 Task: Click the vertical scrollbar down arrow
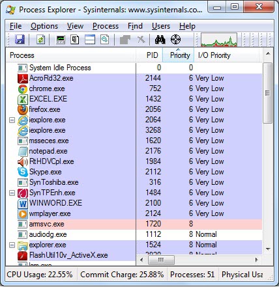(x=268, y=249)
